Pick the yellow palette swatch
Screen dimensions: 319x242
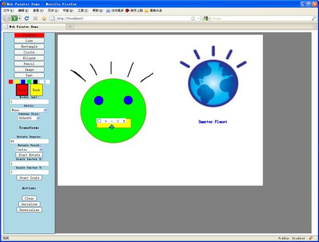(x=17, y=81)
